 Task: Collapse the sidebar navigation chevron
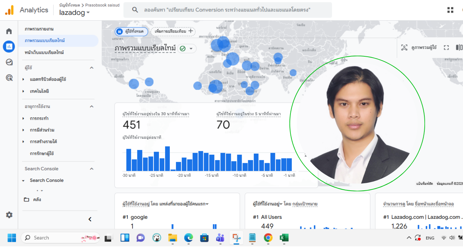point(90,219)
